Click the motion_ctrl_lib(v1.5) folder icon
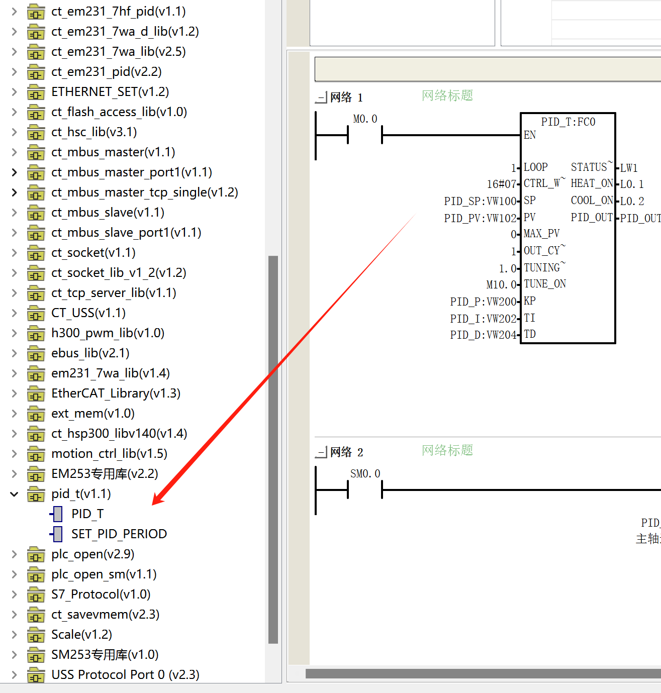 pos(36,454)
